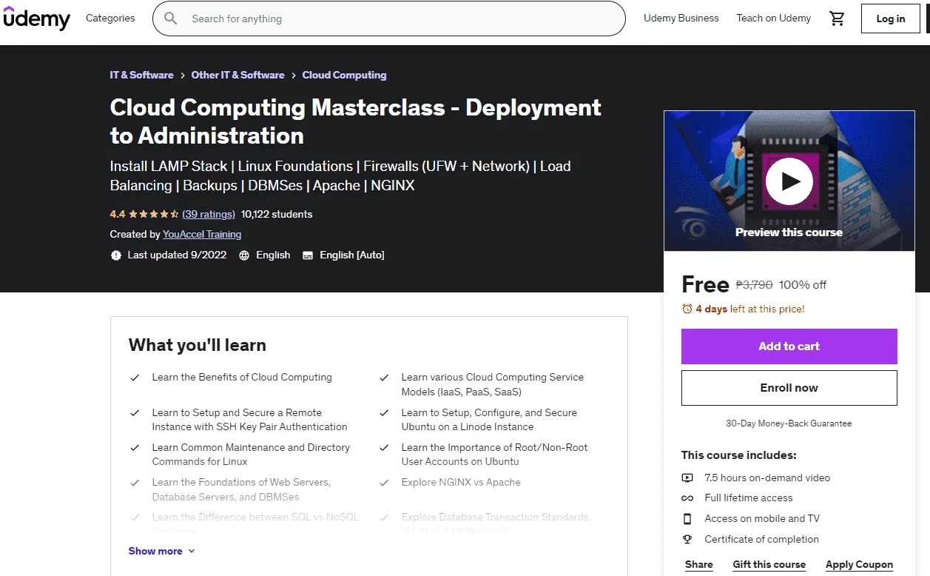Click Preview this course thumbnail
The image size is (930, 576).
789,181
